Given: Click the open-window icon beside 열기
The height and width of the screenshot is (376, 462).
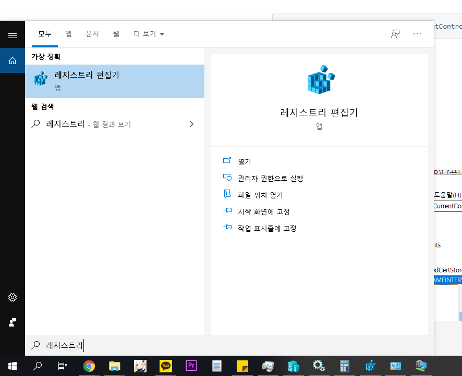Looking at the screenshot, I should (x=227, y=160).
